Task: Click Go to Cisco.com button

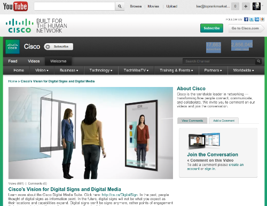Action: coord(246,28)
